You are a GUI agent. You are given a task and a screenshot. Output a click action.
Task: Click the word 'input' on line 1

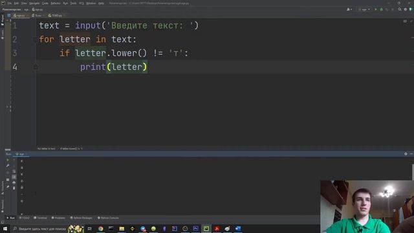coord(88,26)
